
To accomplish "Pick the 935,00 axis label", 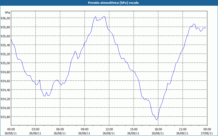I will (x=5, y=63).
